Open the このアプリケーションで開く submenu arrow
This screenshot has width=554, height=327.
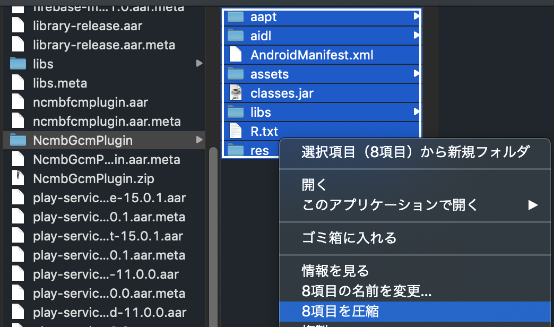532,205
